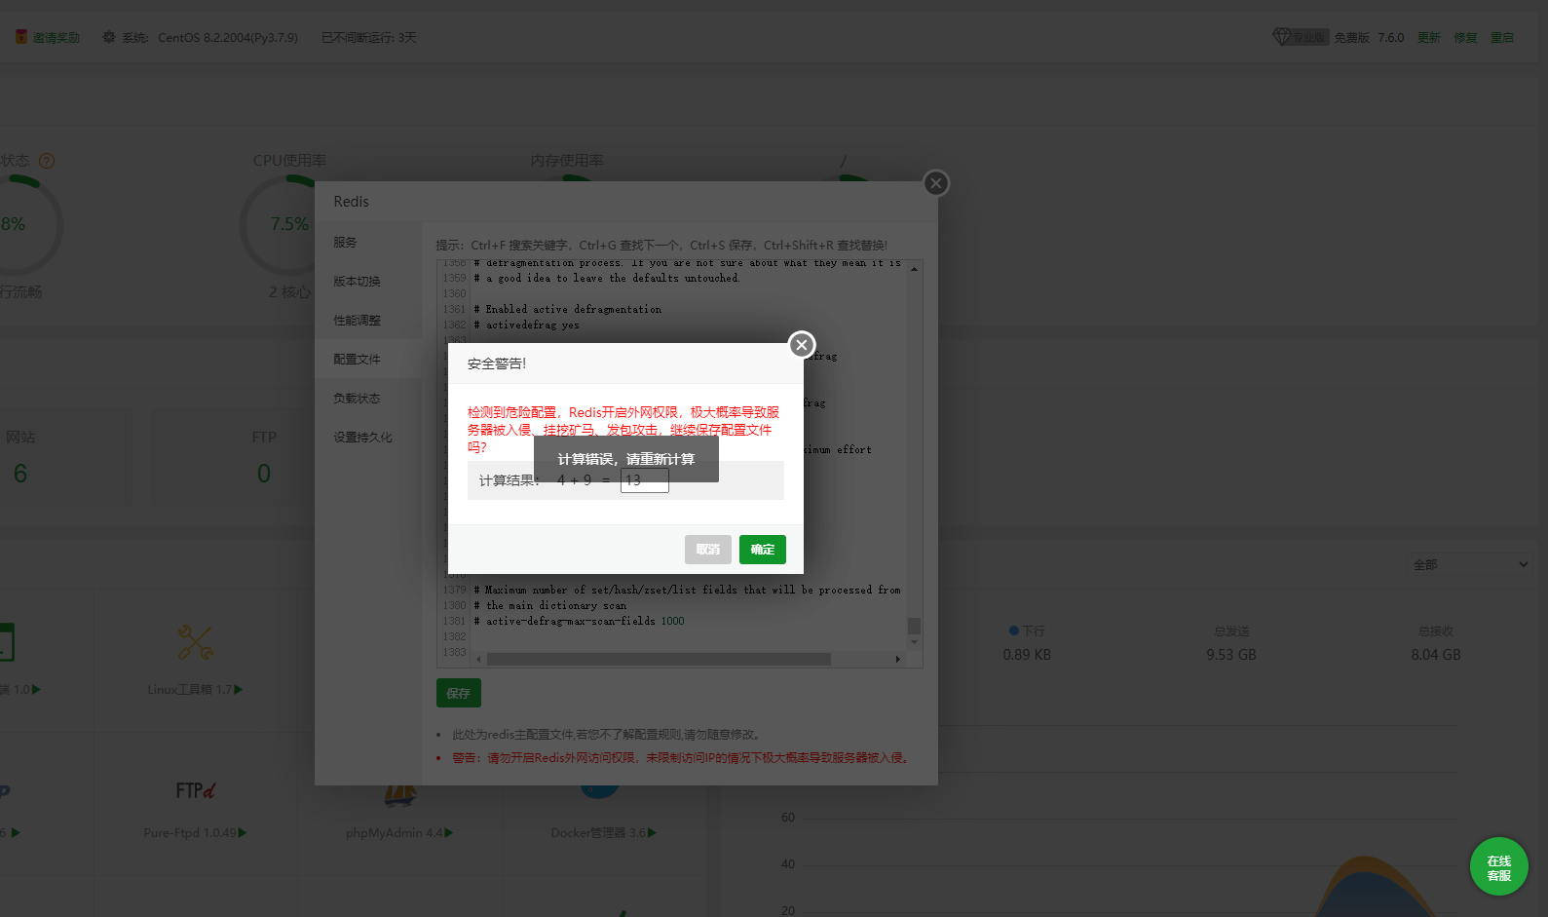Click the gear icon next to 系统
The height and width of the screenshot is (917, 1548).
tap(109, 37)
